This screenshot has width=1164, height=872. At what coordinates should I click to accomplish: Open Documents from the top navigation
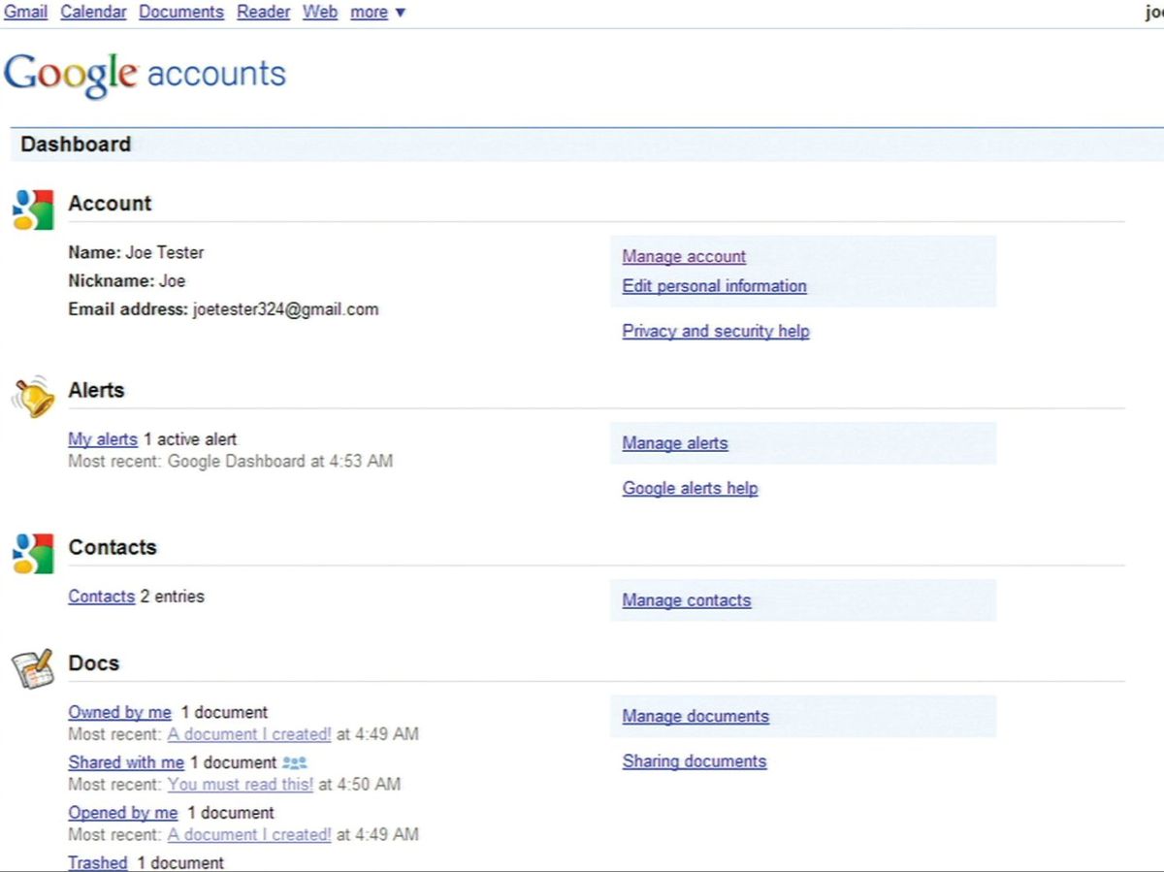[x=181, y=13]
